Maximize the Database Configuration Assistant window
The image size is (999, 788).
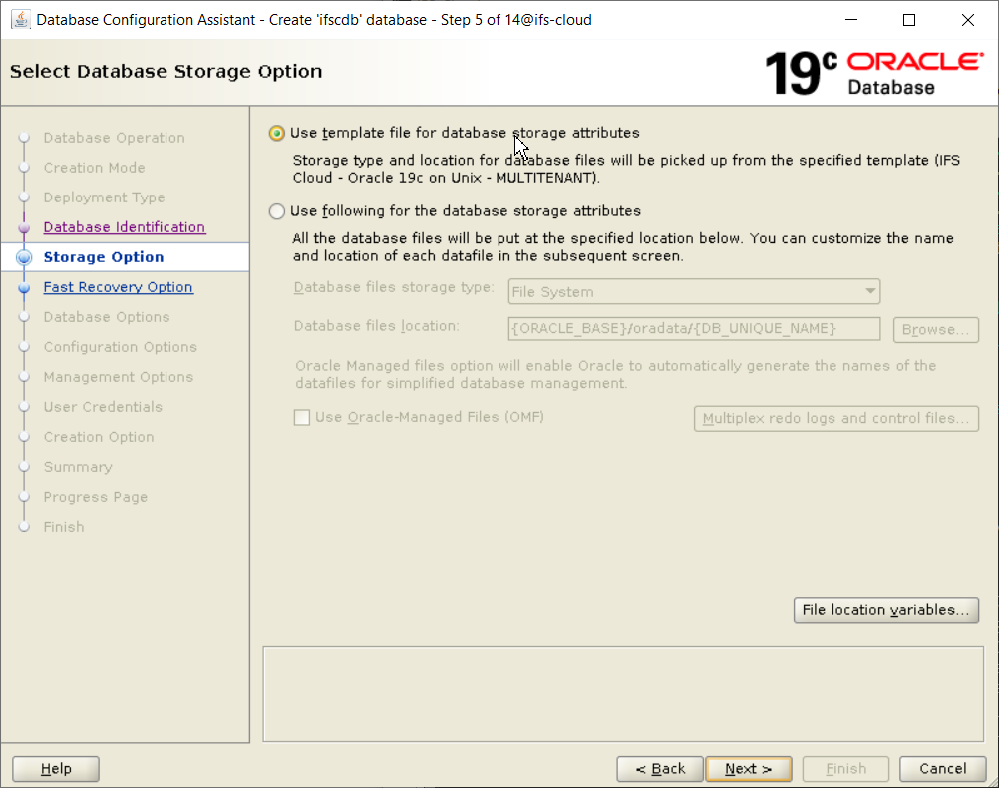[909, 20]
